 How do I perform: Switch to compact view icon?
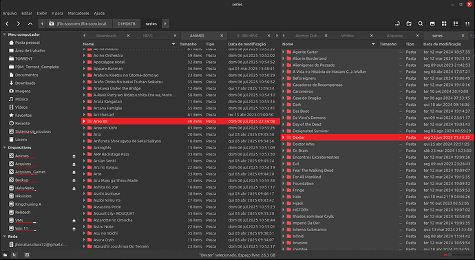coord(467,23)
